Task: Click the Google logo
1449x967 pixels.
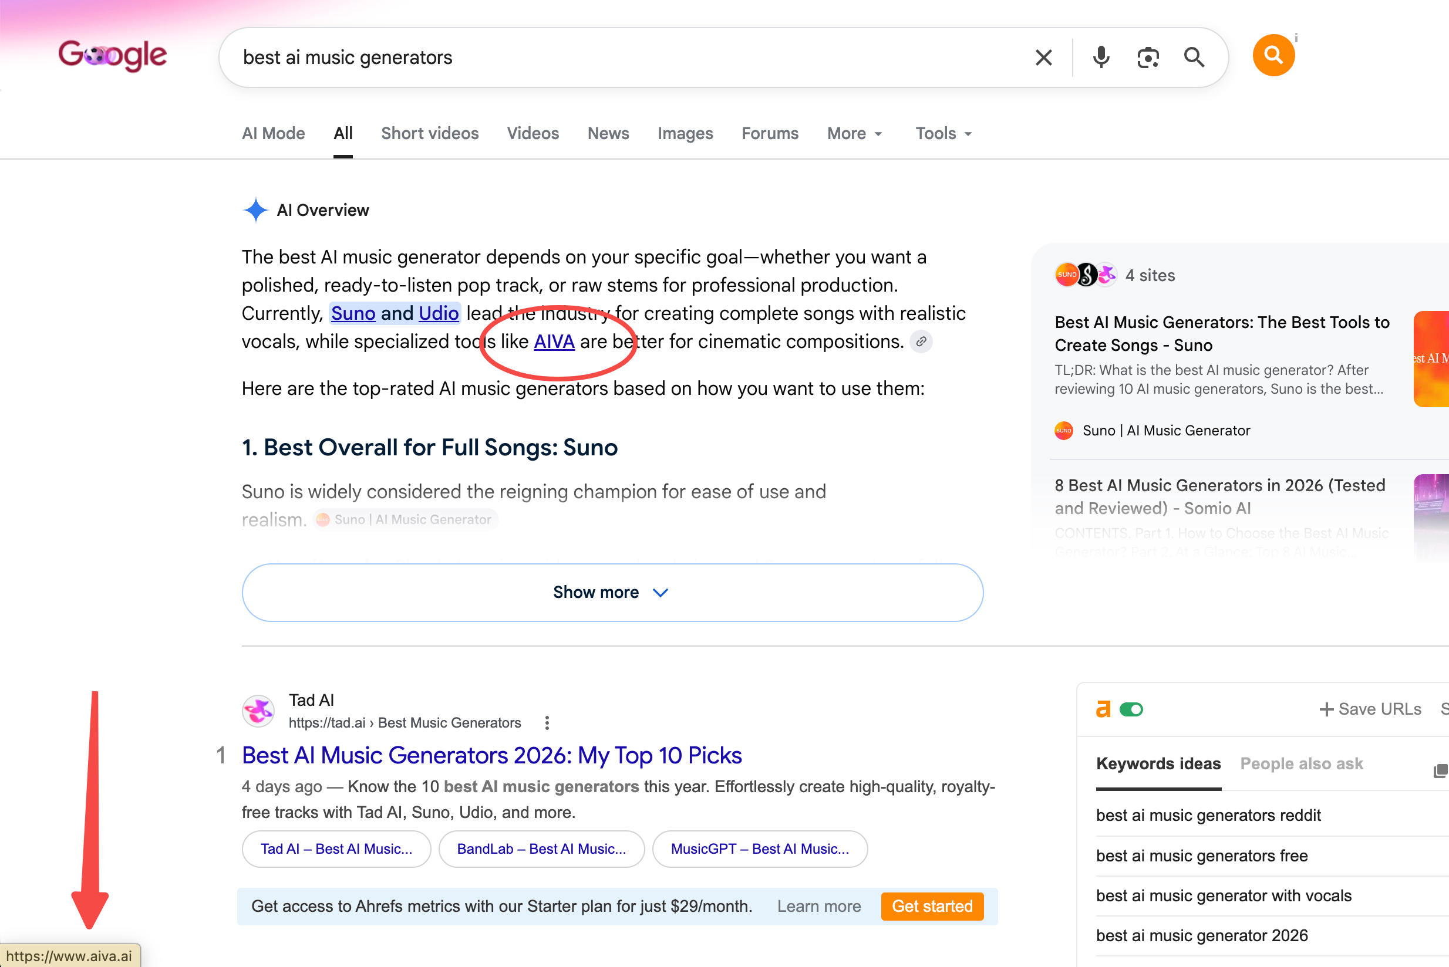Action: [x=112, y=56]
